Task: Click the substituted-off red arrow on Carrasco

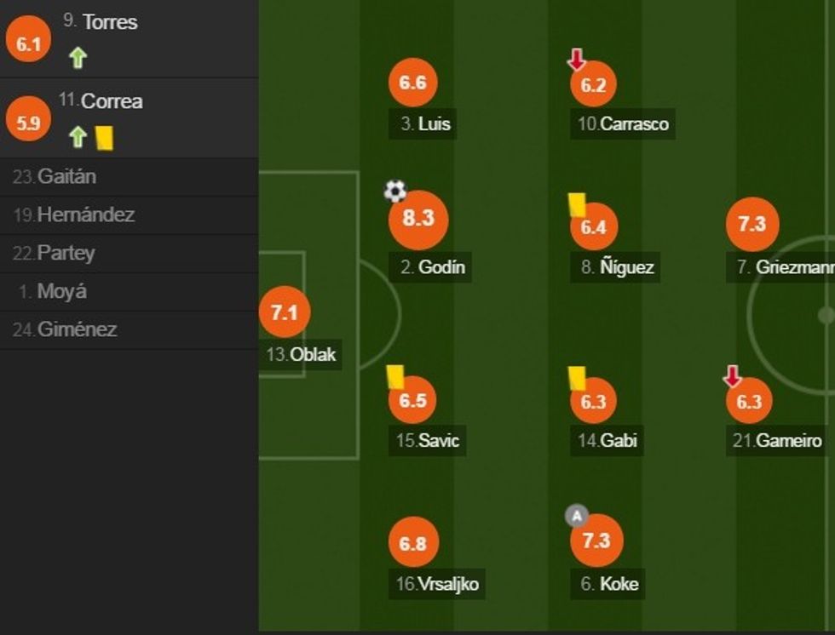Action: [x=577, y=60]
